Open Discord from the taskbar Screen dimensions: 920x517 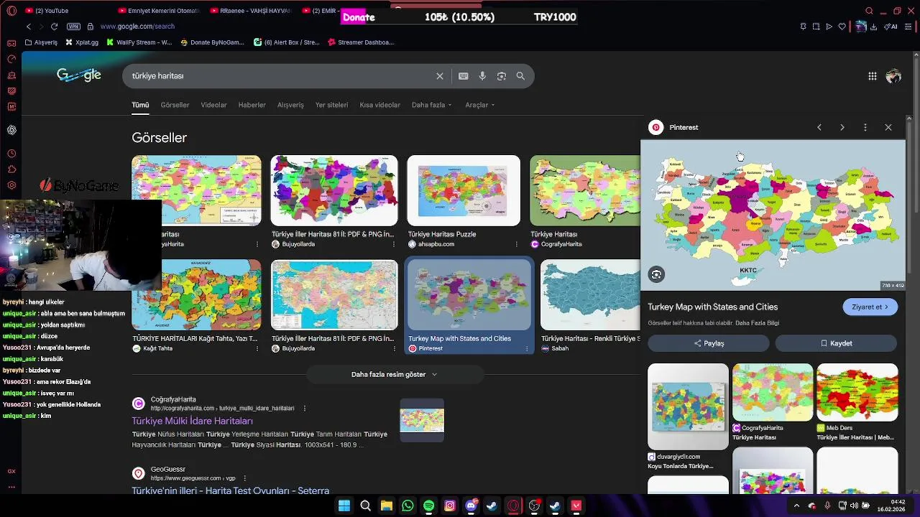(471, 506)
